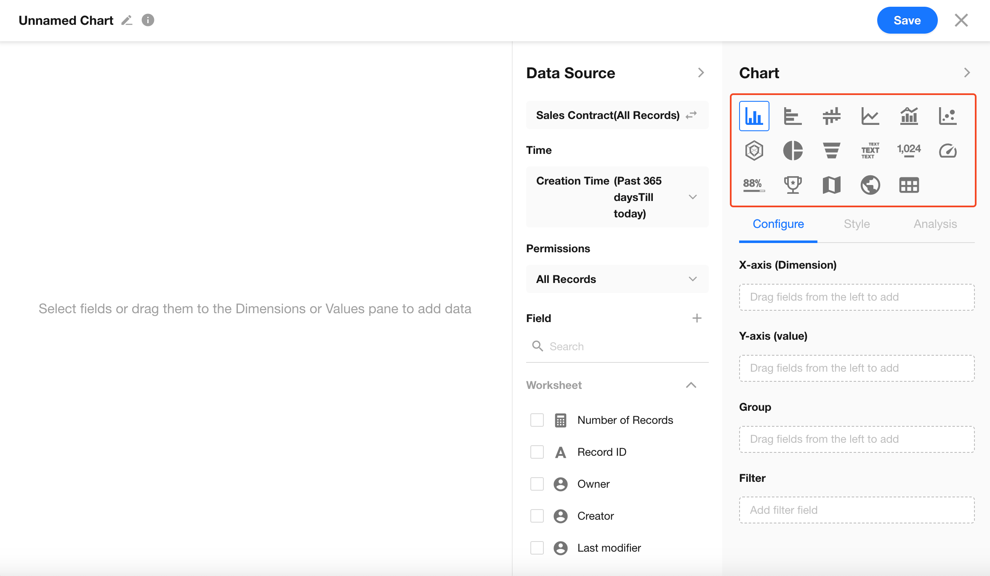Screen dimensions: 990x576
Task: Switch to the Style tab
Action: pos(857,224)
